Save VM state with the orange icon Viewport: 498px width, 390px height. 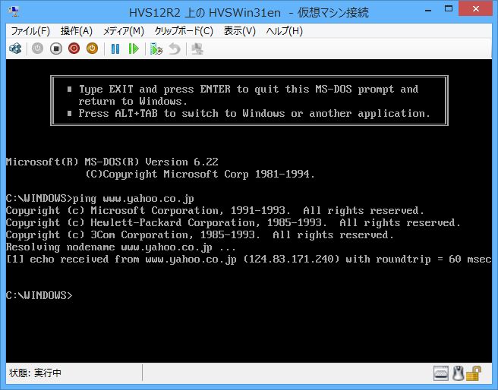pos(92,49)
